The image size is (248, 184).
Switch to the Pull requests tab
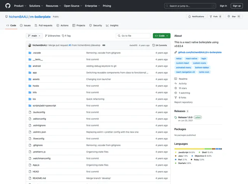[44, 26]
